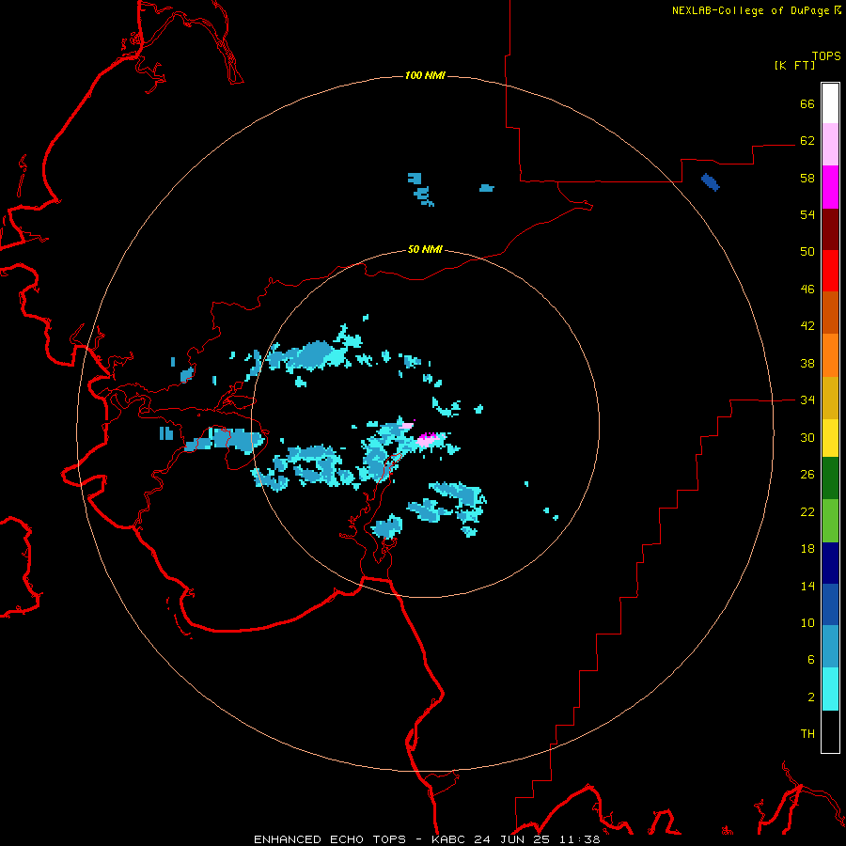Click the "11:38" timestamp in caption
846x846 pixels.
tap(578, 839)
